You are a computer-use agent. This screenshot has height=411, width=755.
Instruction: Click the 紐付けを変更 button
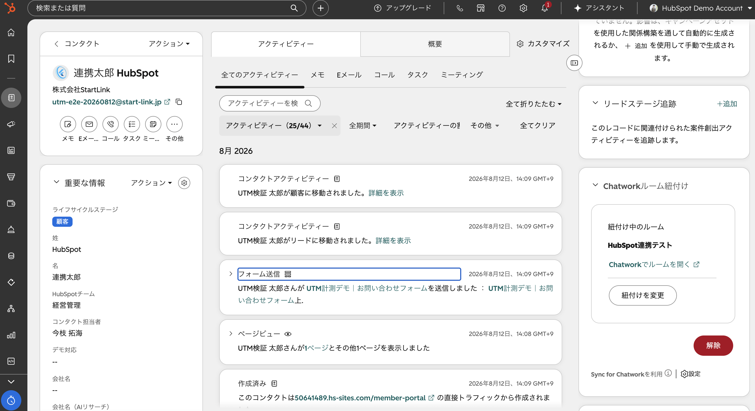click(x=642, y=295)
